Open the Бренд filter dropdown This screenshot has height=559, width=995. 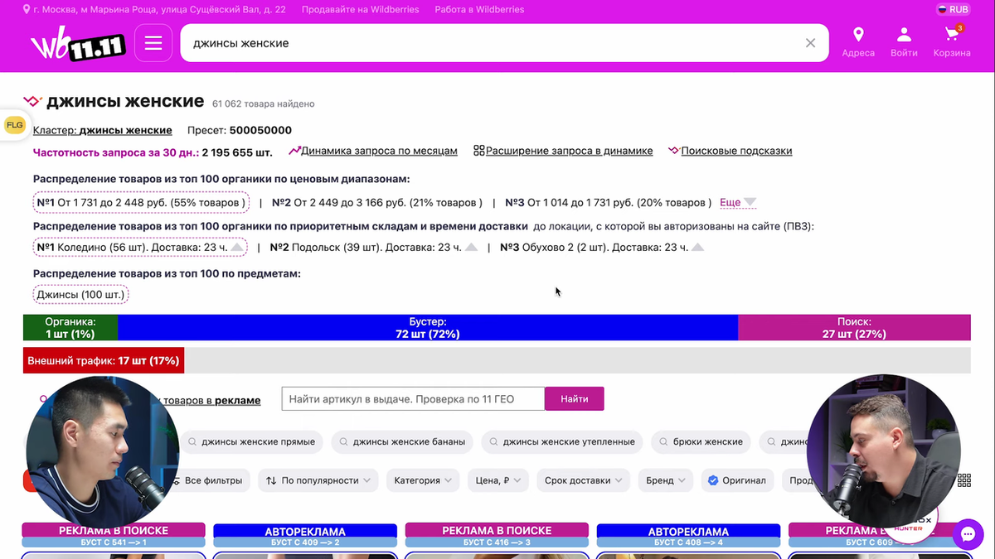click(x=667, y=480)
